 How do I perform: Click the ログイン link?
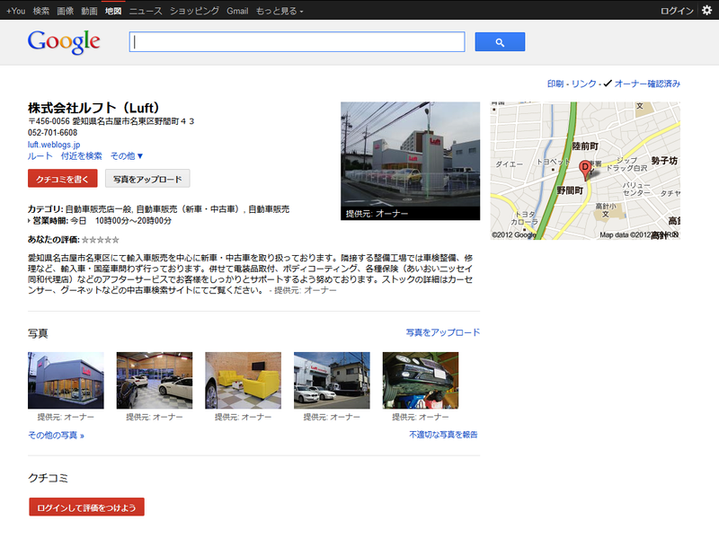[677, 11]
